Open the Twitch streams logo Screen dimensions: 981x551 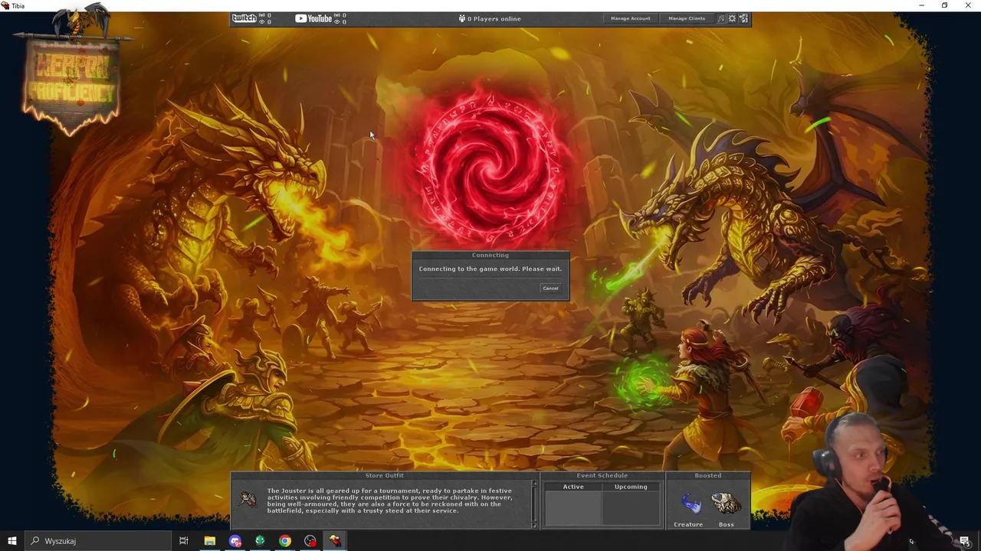click(244, 18)
